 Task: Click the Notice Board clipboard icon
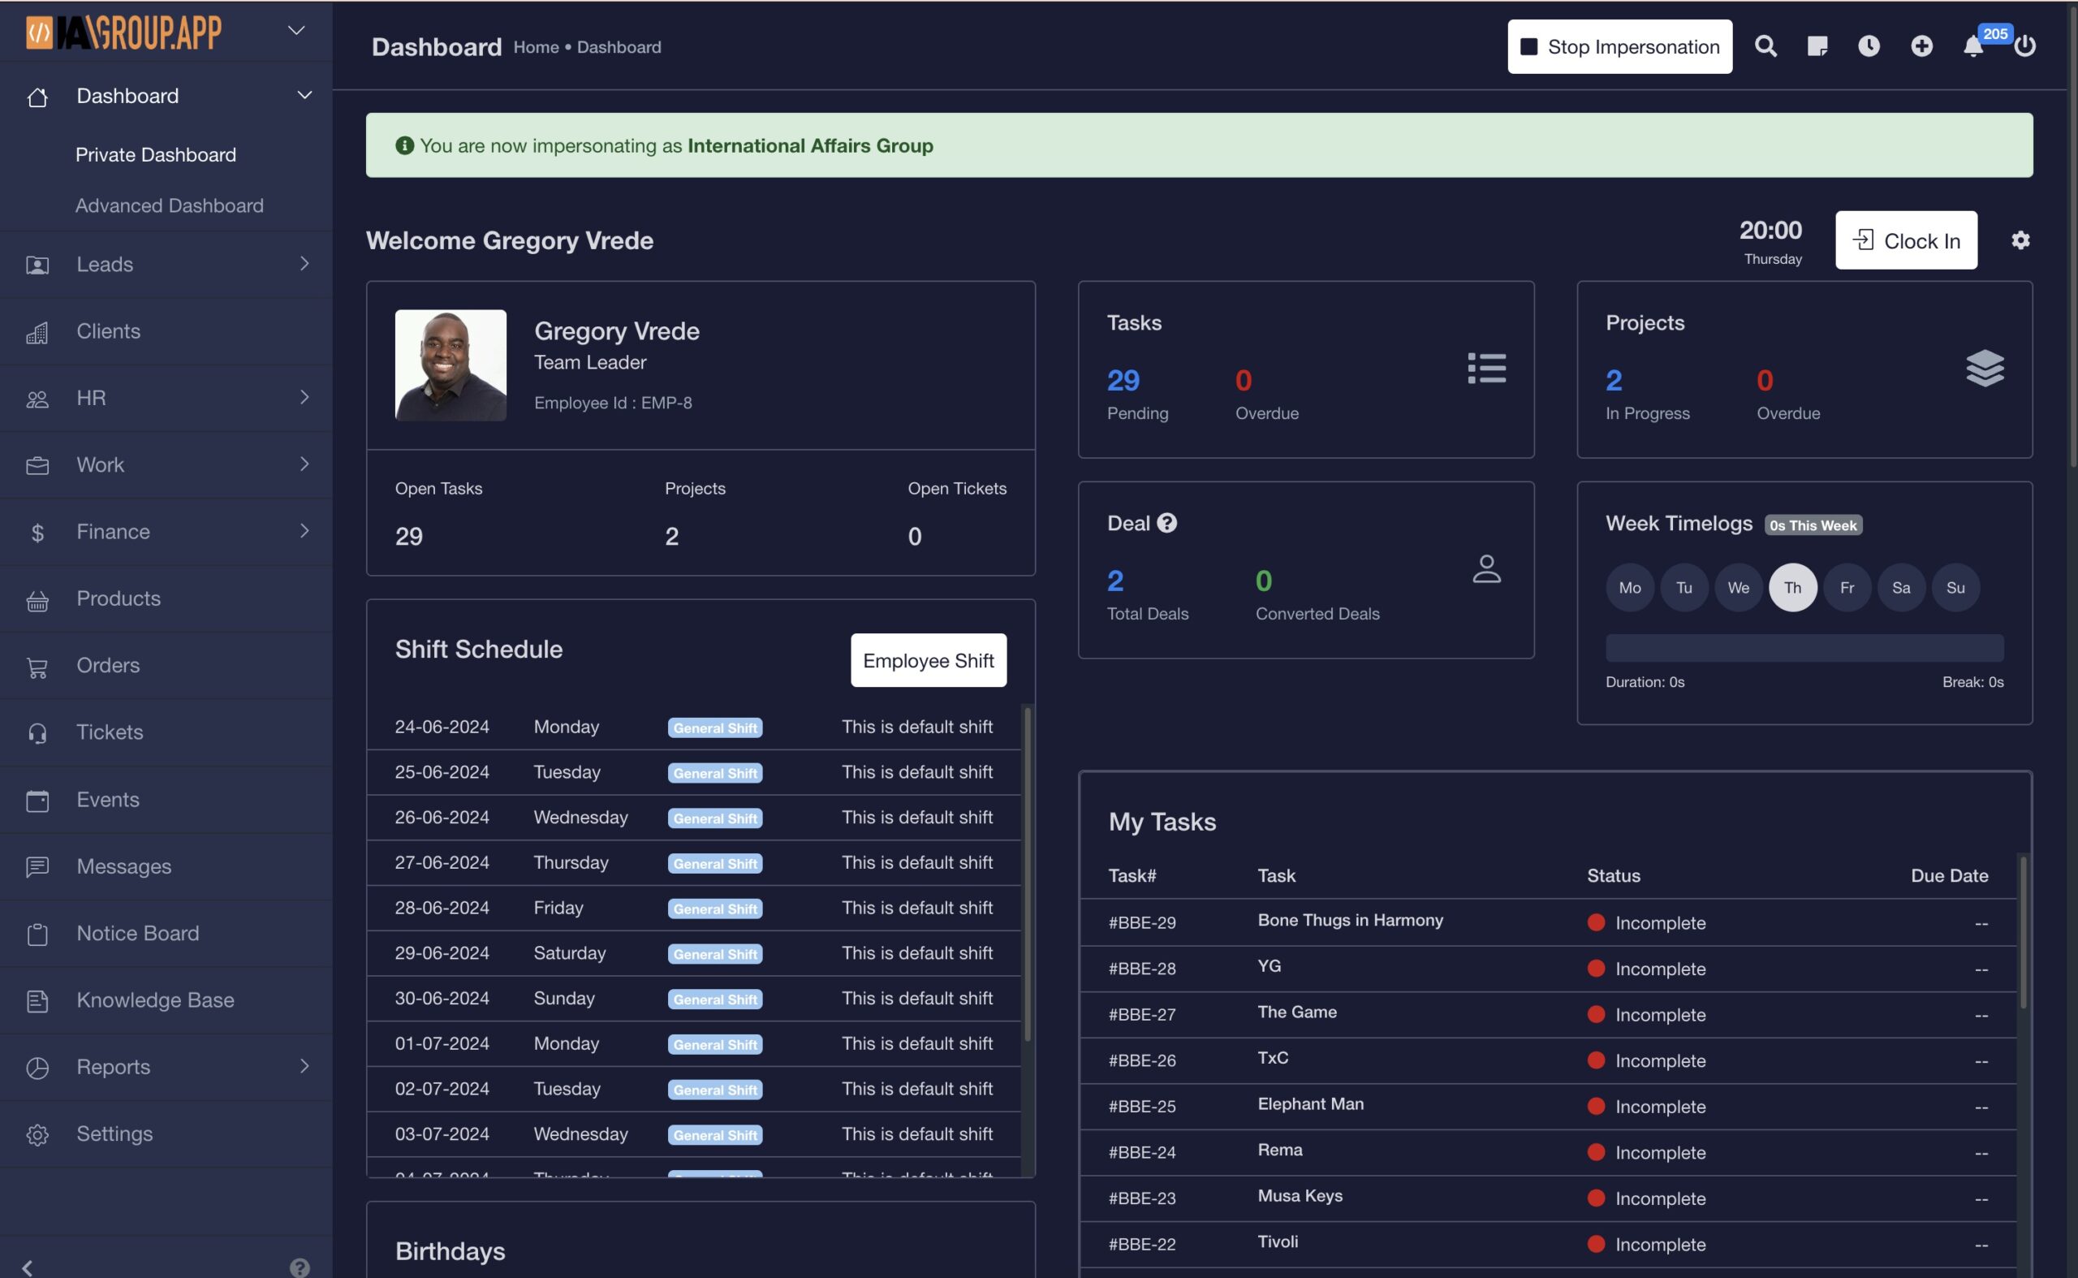[x=37, y=934]
